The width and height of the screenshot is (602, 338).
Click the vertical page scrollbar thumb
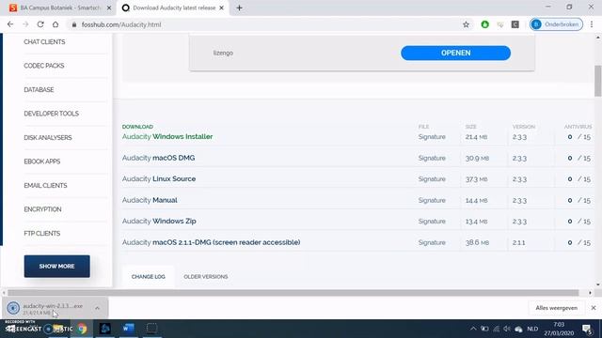click(598, 81)
